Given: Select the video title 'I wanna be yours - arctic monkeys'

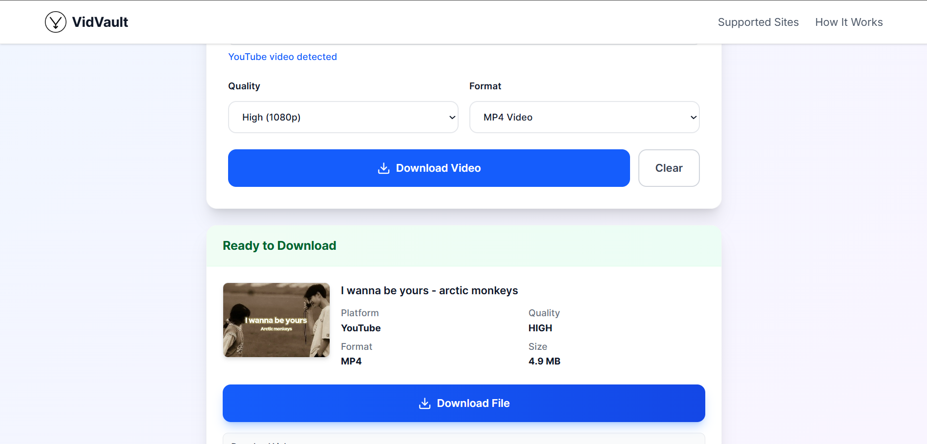Looking at the screenshot, I should [429, 290].
